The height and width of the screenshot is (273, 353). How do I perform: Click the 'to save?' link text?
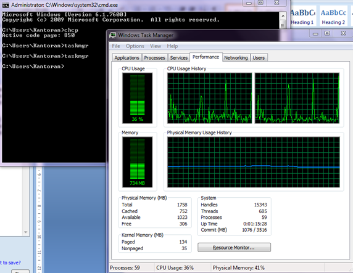pos(10,263)
